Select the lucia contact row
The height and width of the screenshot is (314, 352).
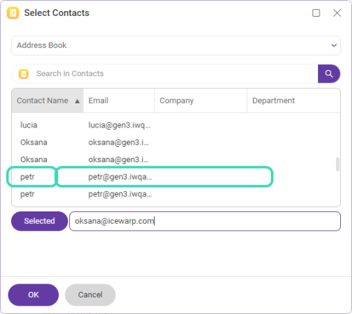point(173,125)
